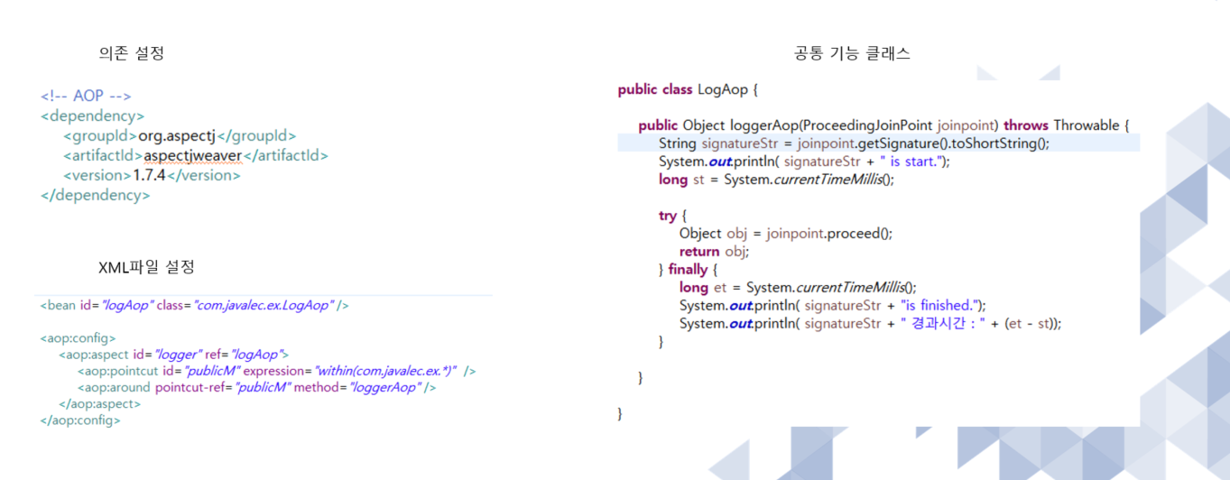Screen dimensions: 1230x480
Task: Click the heading '공통 기능 클래스'
Action: pos(852,53)
